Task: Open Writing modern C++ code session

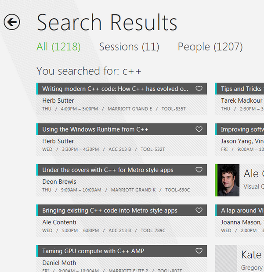Action: [115, 89]
